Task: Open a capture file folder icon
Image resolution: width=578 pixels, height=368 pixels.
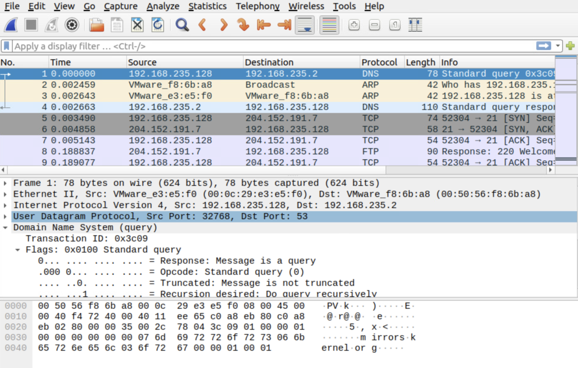Action: [97, 25]
